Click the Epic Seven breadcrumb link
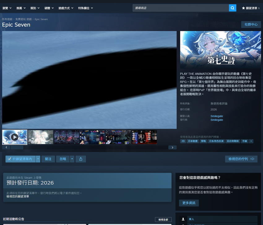 point(41,19)
